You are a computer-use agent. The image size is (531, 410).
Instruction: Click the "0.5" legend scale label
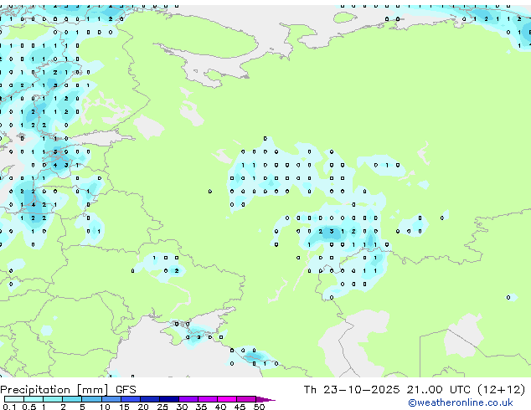pos(29,407)
